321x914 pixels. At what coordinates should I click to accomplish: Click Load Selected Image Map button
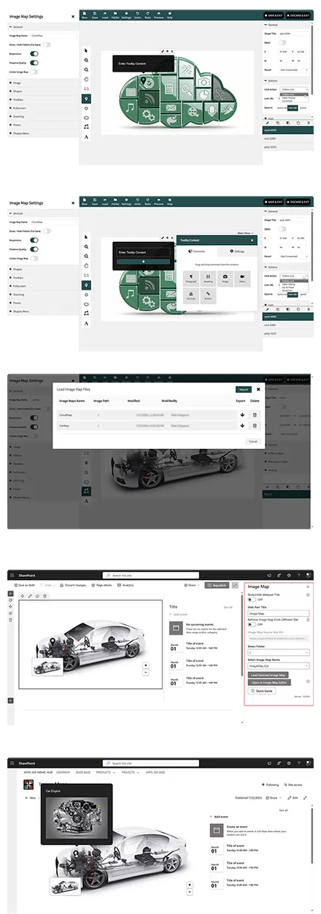pos(268,674)
